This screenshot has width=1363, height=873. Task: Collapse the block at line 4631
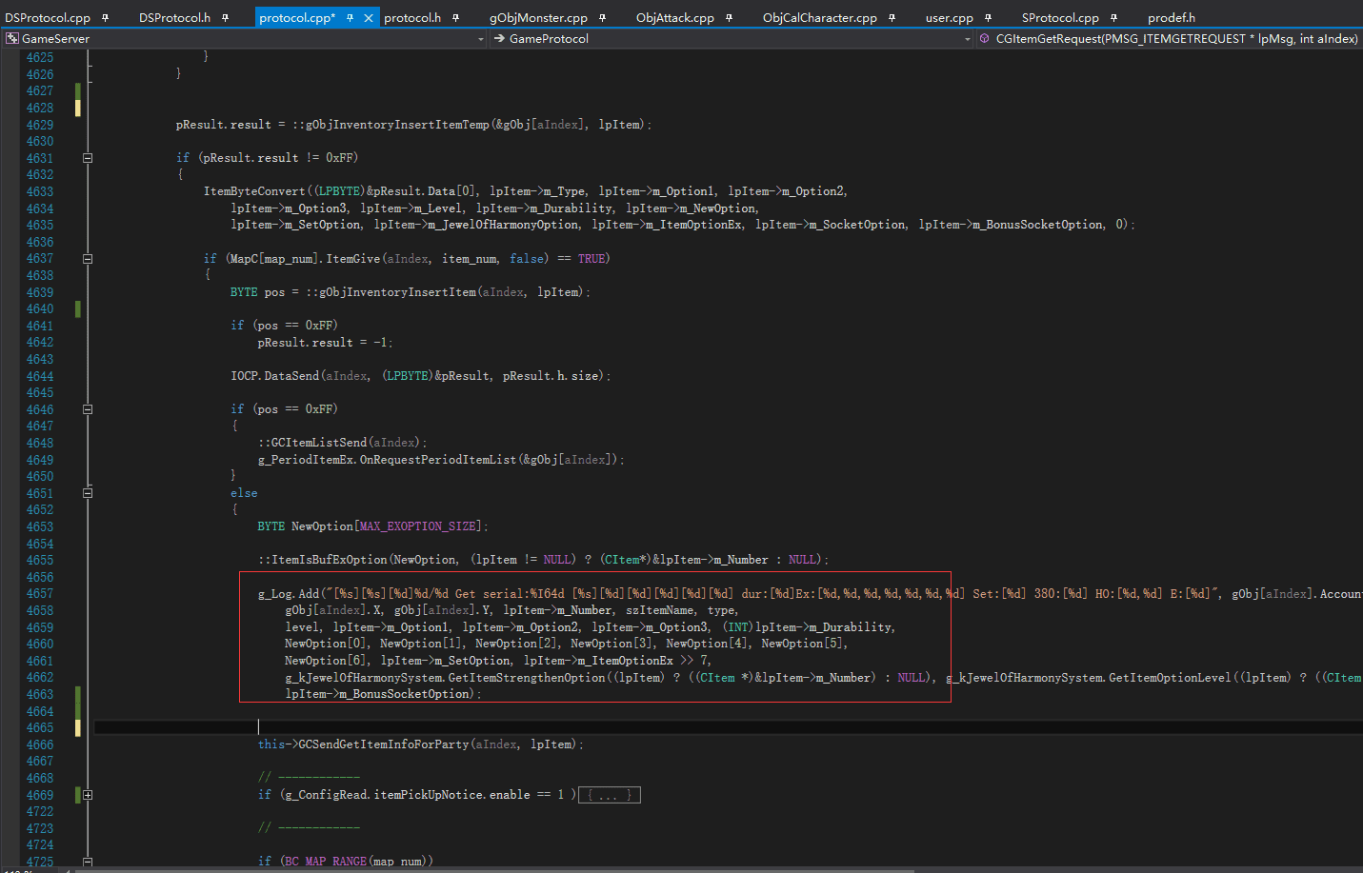pos(88,158)
